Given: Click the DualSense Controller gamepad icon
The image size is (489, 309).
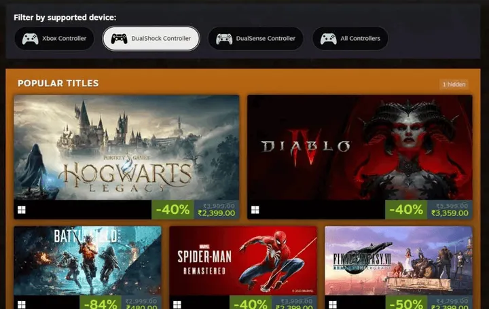Looking at the screenshot, I should [224, 39].
